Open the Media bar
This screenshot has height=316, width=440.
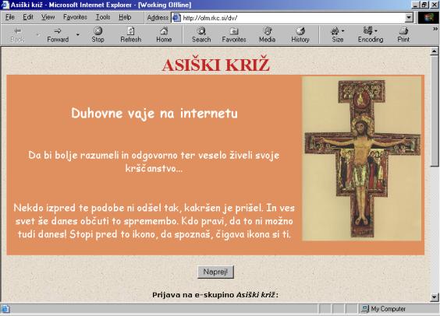click(x=267, y=35)
